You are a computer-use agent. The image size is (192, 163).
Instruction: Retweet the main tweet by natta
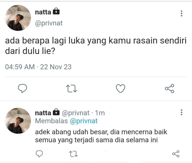point(72,88)
